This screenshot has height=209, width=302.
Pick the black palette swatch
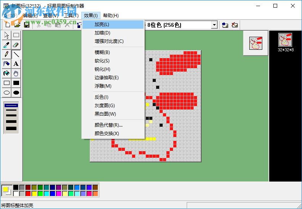coord(16,187)
